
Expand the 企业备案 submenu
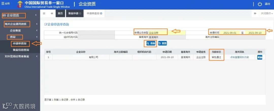[x=20, y=31]
